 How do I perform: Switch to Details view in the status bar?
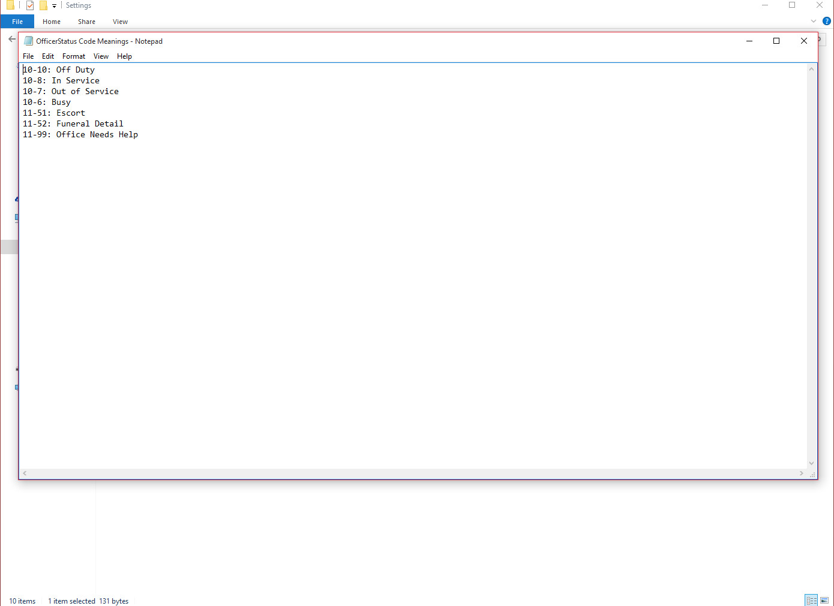(x=811, y=600)
